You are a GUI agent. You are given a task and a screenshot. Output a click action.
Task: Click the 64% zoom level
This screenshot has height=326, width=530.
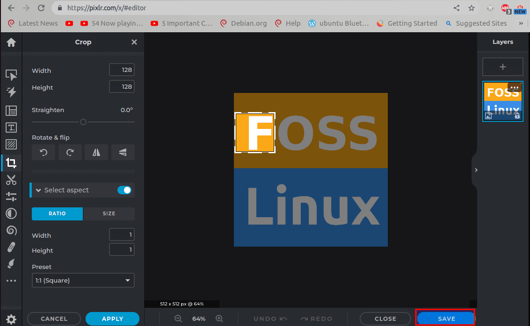[199, 319]
